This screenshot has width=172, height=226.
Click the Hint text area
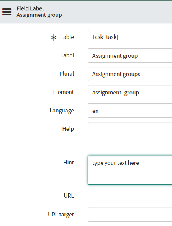(130, 170)
